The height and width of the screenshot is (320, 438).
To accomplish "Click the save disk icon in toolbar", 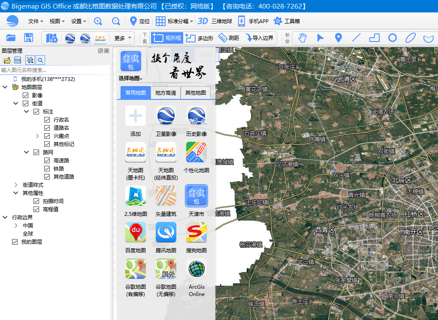I will 28,38.
